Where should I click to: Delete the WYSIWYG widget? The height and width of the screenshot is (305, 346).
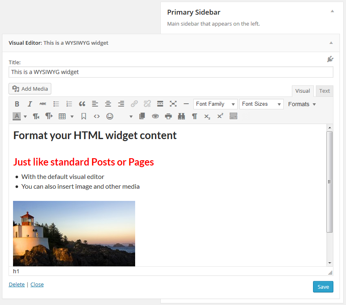17,284
